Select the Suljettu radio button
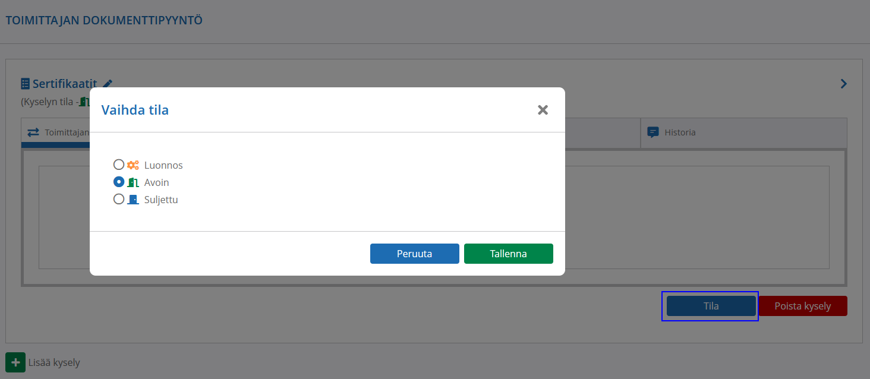The image size is (870, 379). click(119, 199)
